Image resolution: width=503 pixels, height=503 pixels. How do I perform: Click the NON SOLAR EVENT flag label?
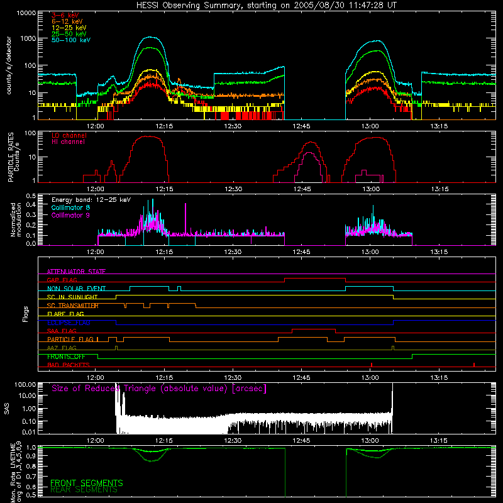coord(76,289)
